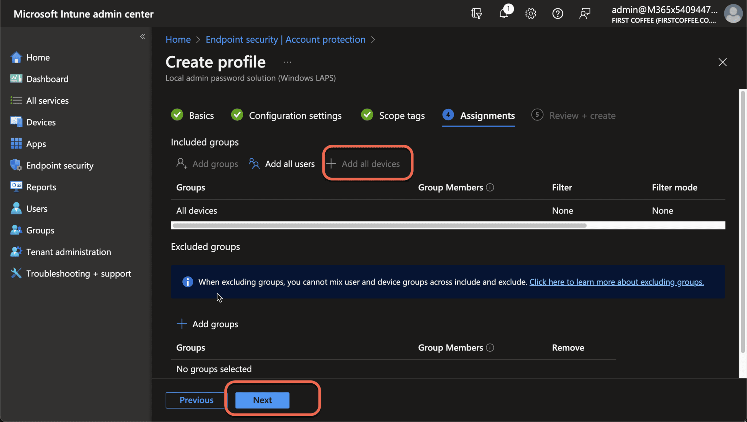Click the Next button

[x=262, y=400]
